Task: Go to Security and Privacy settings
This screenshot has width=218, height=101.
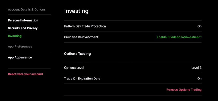Action: coord(23,28)
